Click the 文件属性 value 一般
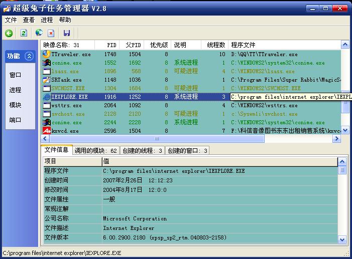Viewport: 352px width, 259px height. click(109, 199)
